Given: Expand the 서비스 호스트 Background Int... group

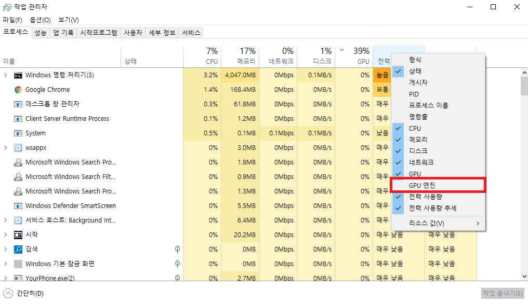Looking at the screenshot, I should point(5,220).
